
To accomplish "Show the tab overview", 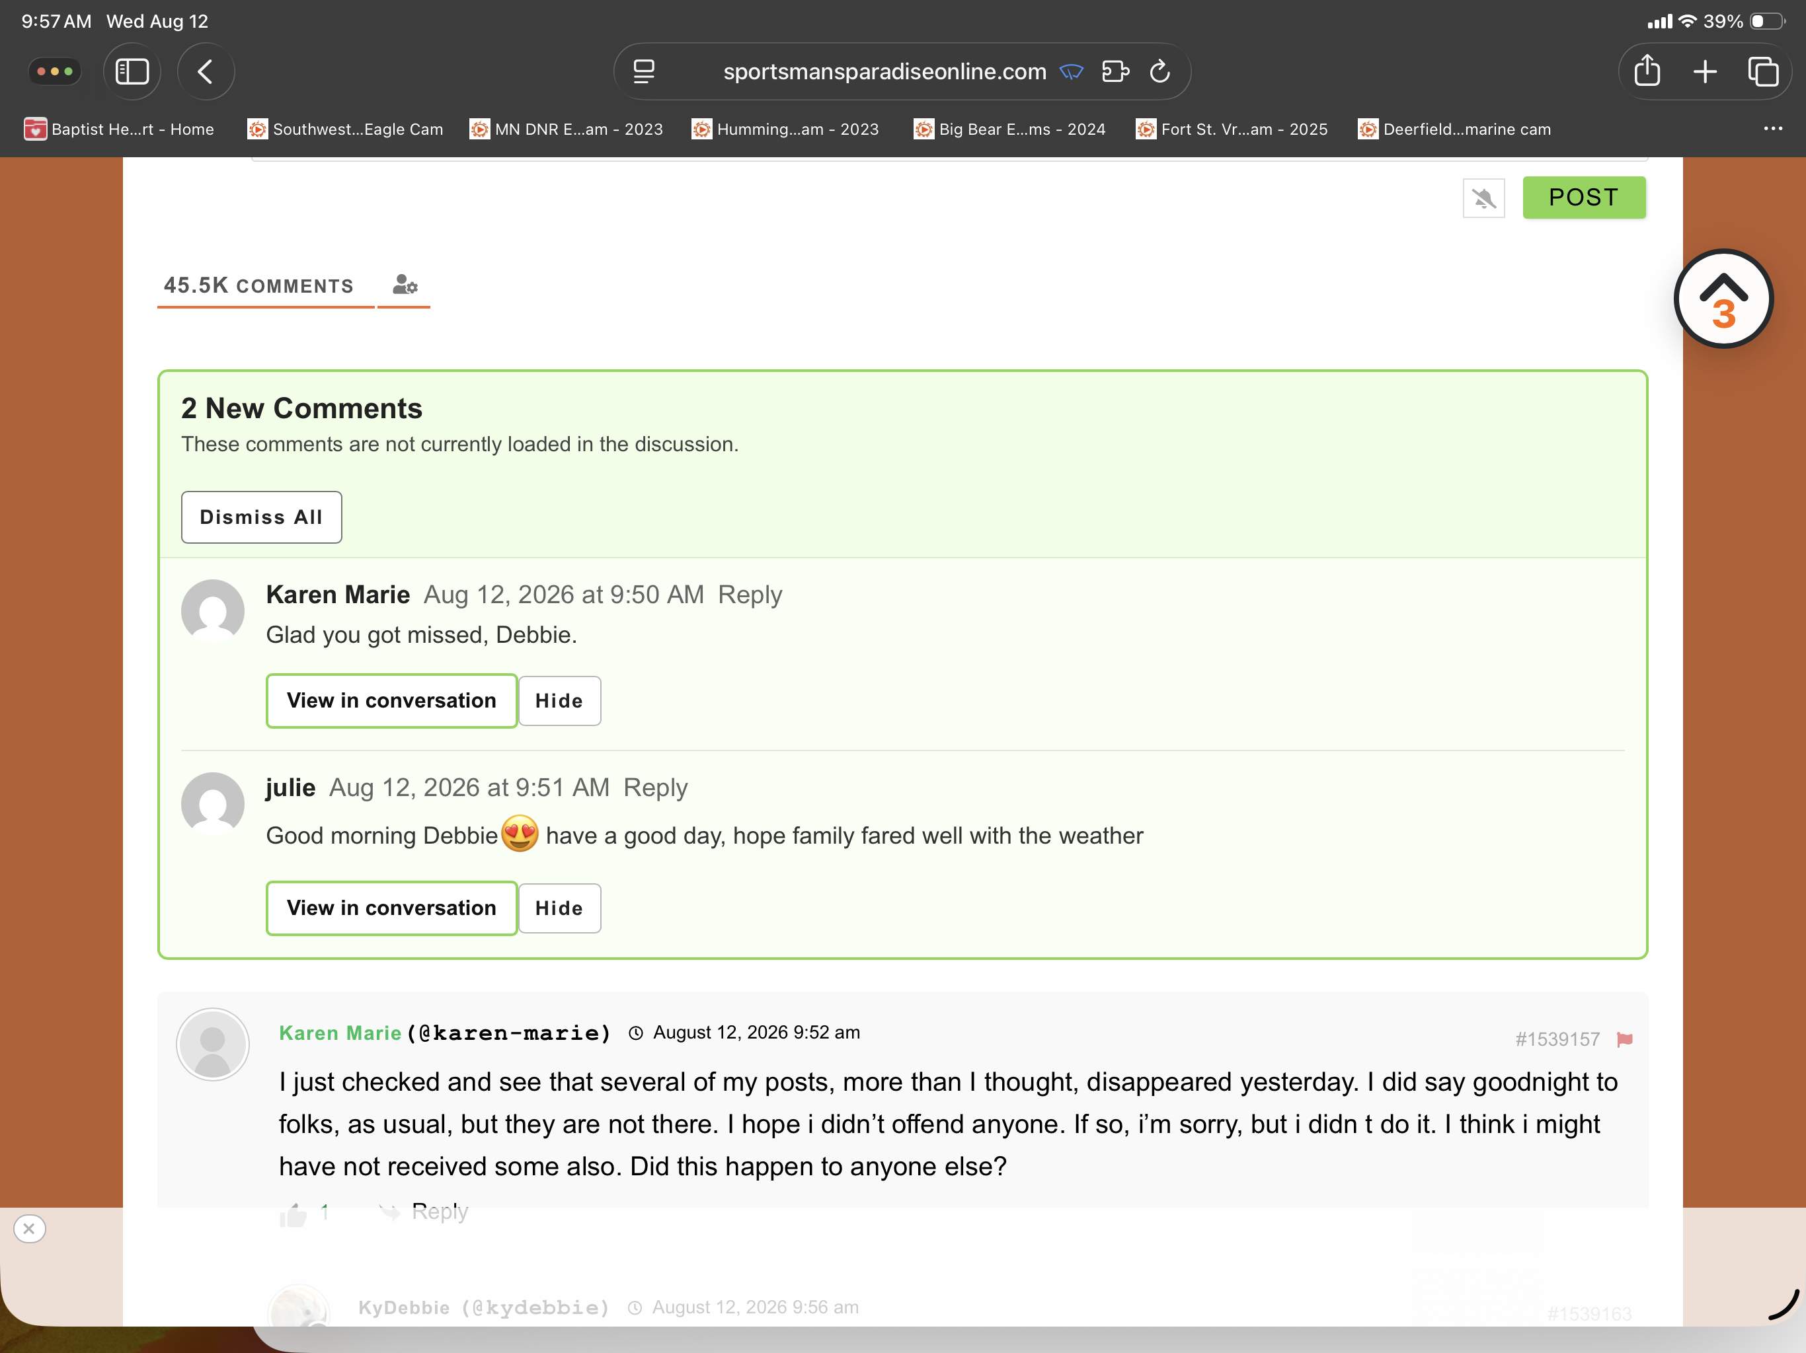I will (x=1763, y=72).
